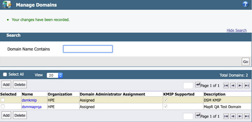Open the help question mark icon
252x122 pixels.
pos(245,4)
